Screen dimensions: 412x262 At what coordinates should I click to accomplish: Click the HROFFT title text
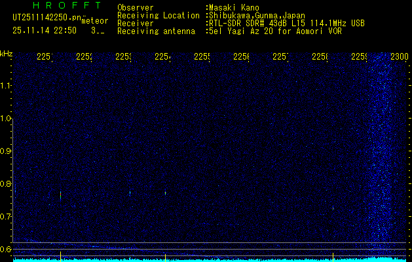tap(67, 5)
